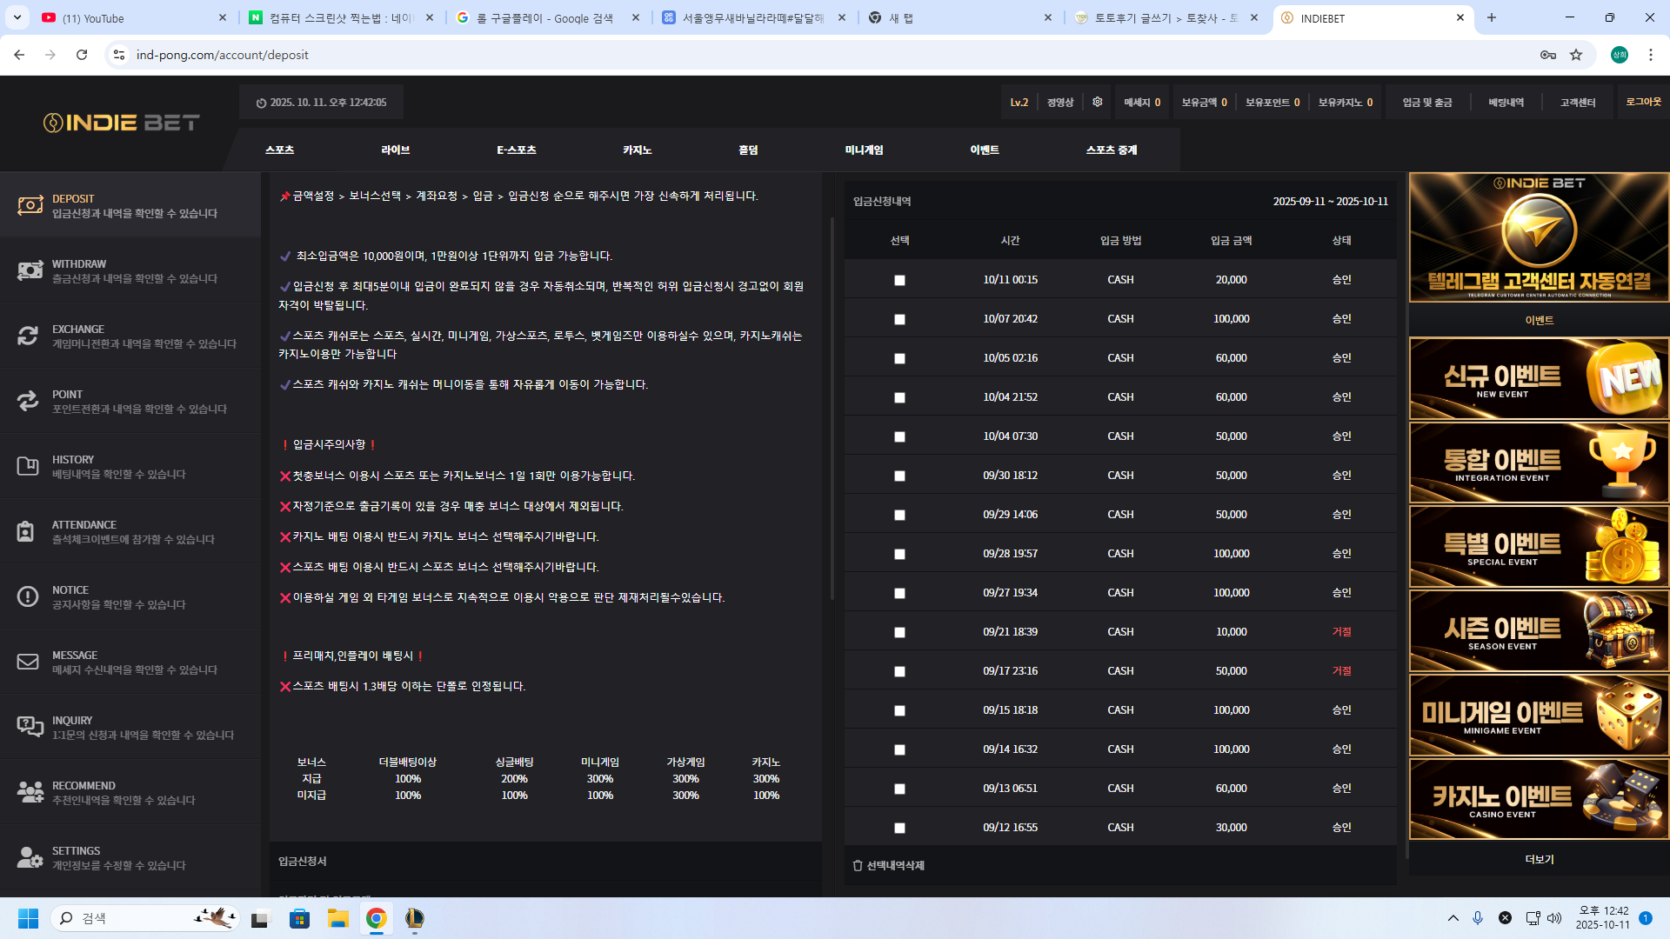Select the EXCHANGE refresh-arrows icon
The height and width of the screenshot is (939, 1670).
pyautogui.click(x=28, y=336)
